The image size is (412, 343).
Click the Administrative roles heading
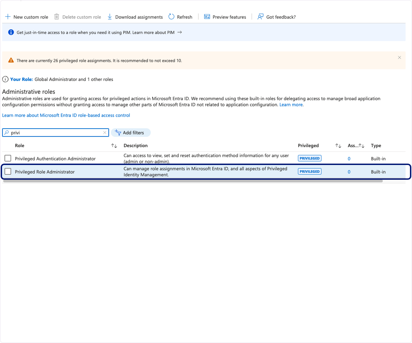[29, 92]
